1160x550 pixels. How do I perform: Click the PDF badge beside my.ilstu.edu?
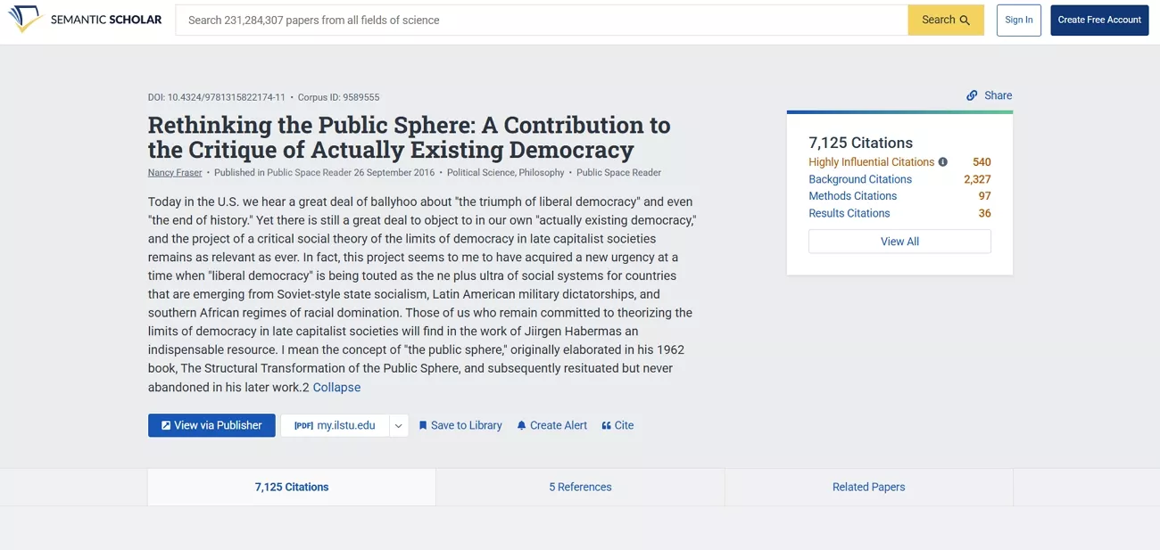(302, 425)
